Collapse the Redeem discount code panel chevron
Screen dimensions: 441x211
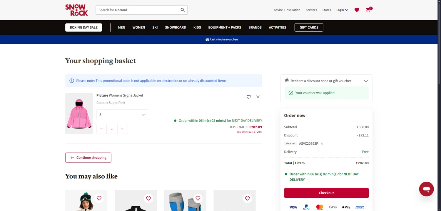[366, 81]
